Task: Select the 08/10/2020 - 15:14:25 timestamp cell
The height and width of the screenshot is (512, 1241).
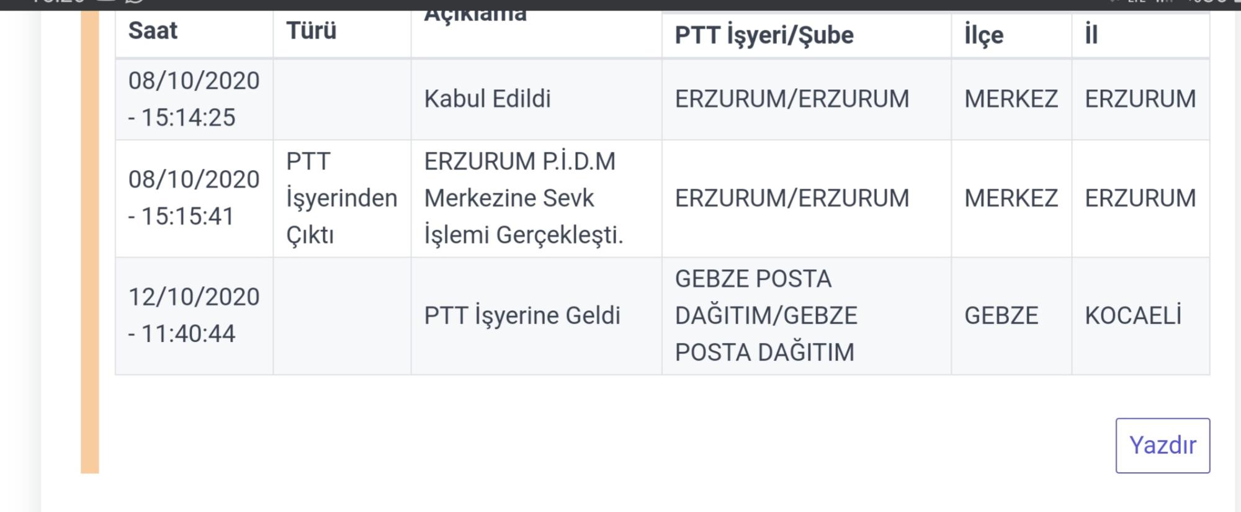Action: (x=194, y=99)
